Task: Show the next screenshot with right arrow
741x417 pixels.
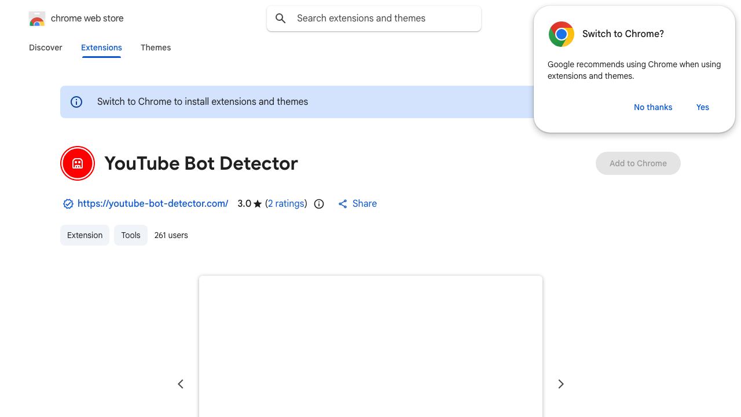Action: 561,384
